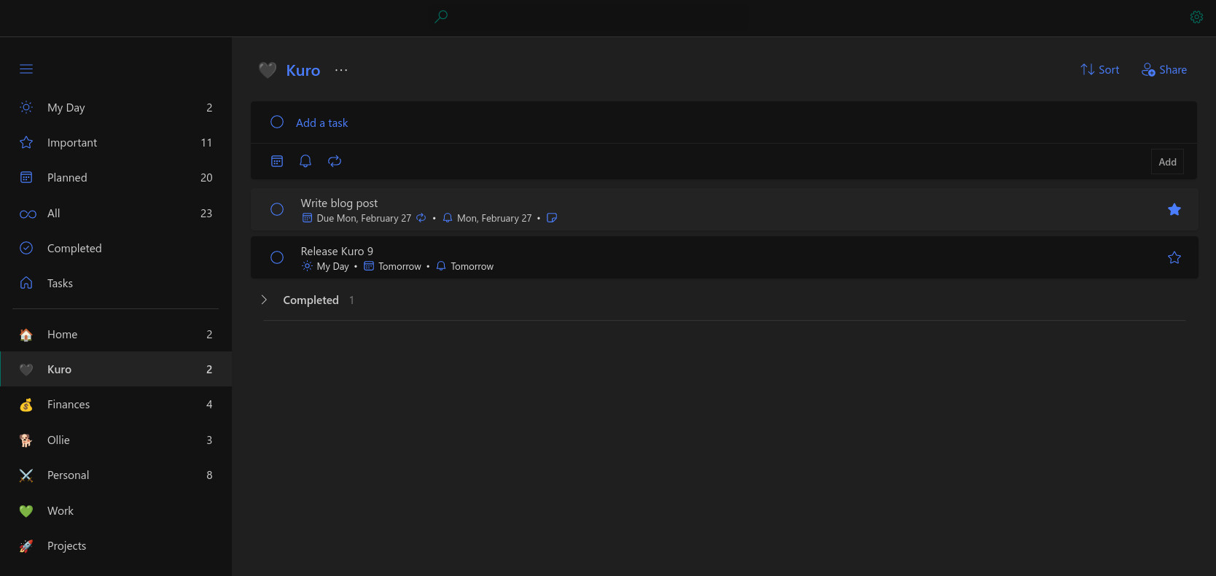Set due date with calendar icon
Screen dimensions: 1216x576
click(x=277, y=161)
